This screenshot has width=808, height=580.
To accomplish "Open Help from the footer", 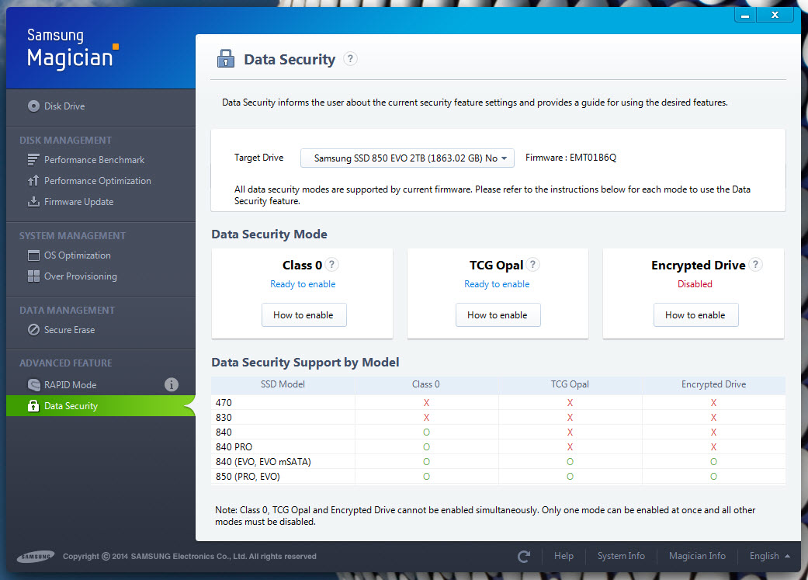I will pyautogui.click(x=564, y=556).
